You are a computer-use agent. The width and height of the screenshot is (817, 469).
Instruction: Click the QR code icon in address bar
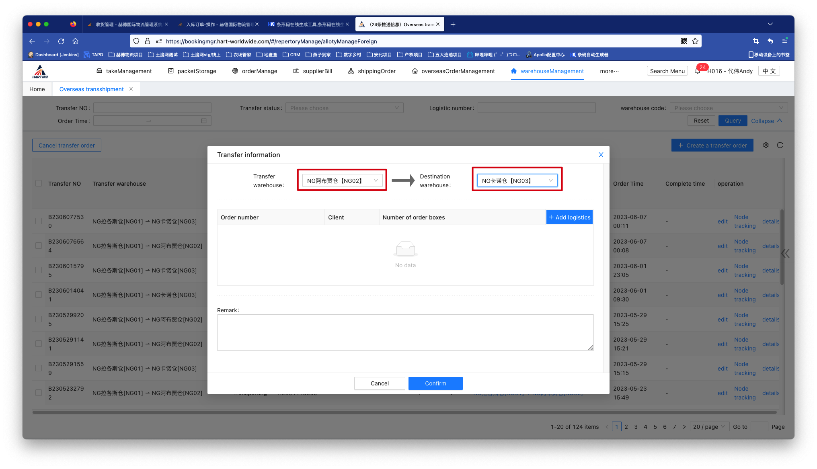(684, 41)
